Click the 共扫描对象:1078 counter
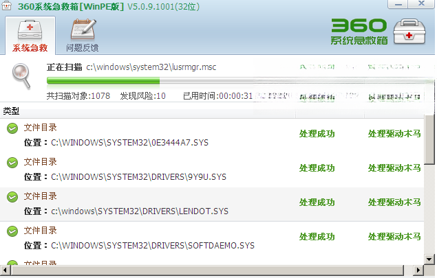Screen dimensions: 437x278 point(78,96)
